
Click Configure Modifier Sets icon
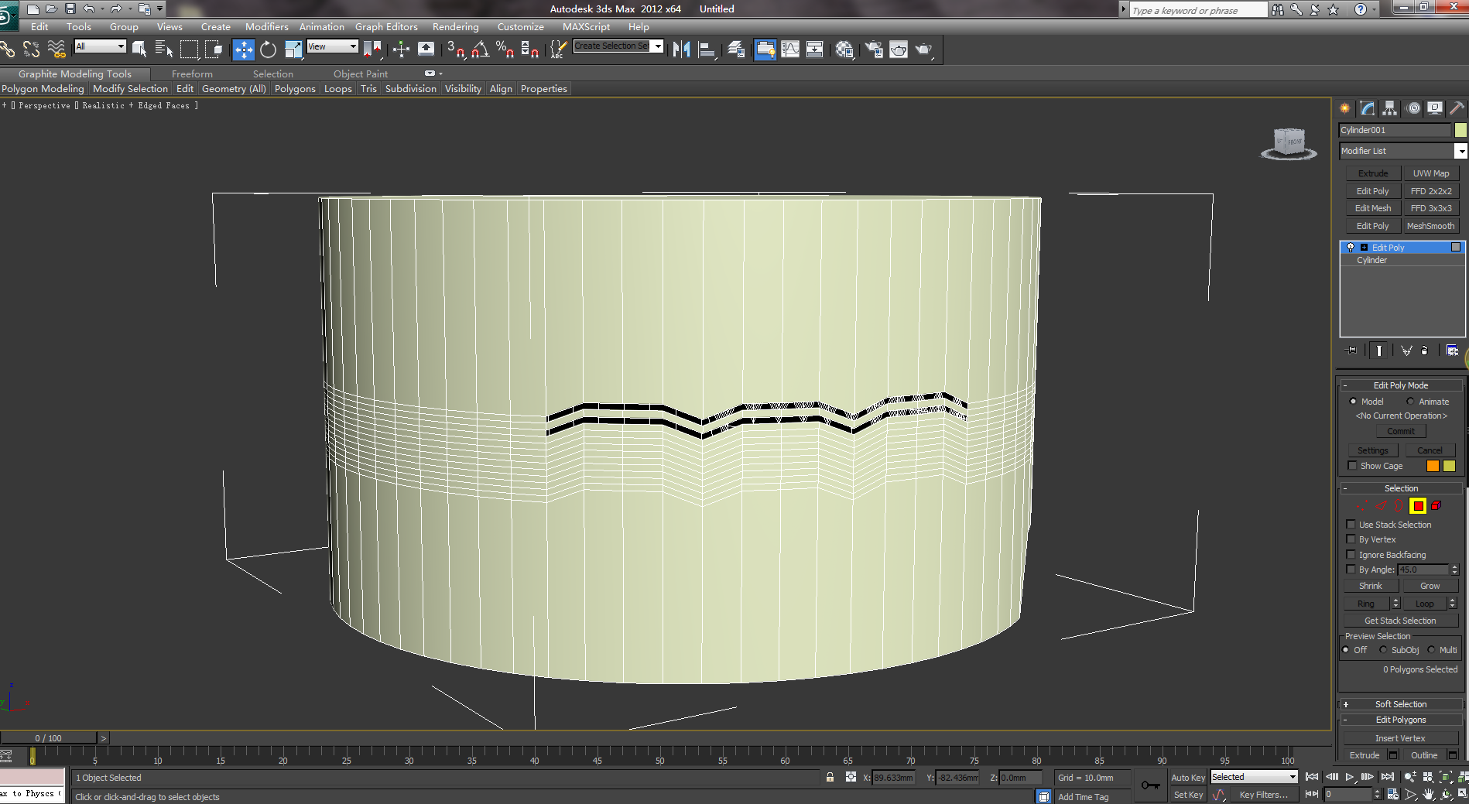tap(1452, 351)
